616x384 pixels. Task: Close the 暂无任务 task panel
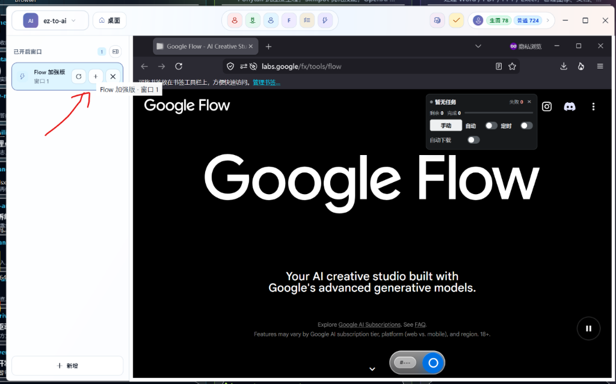pyautogui.click(x=529, y=102)
